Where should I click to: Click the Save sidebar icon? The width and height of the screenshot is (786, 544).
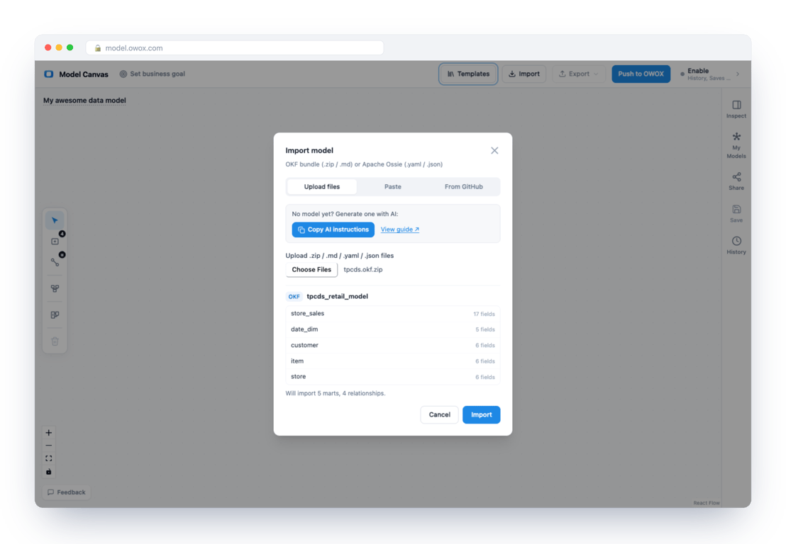pyautogui.click(x=736, y=213)
